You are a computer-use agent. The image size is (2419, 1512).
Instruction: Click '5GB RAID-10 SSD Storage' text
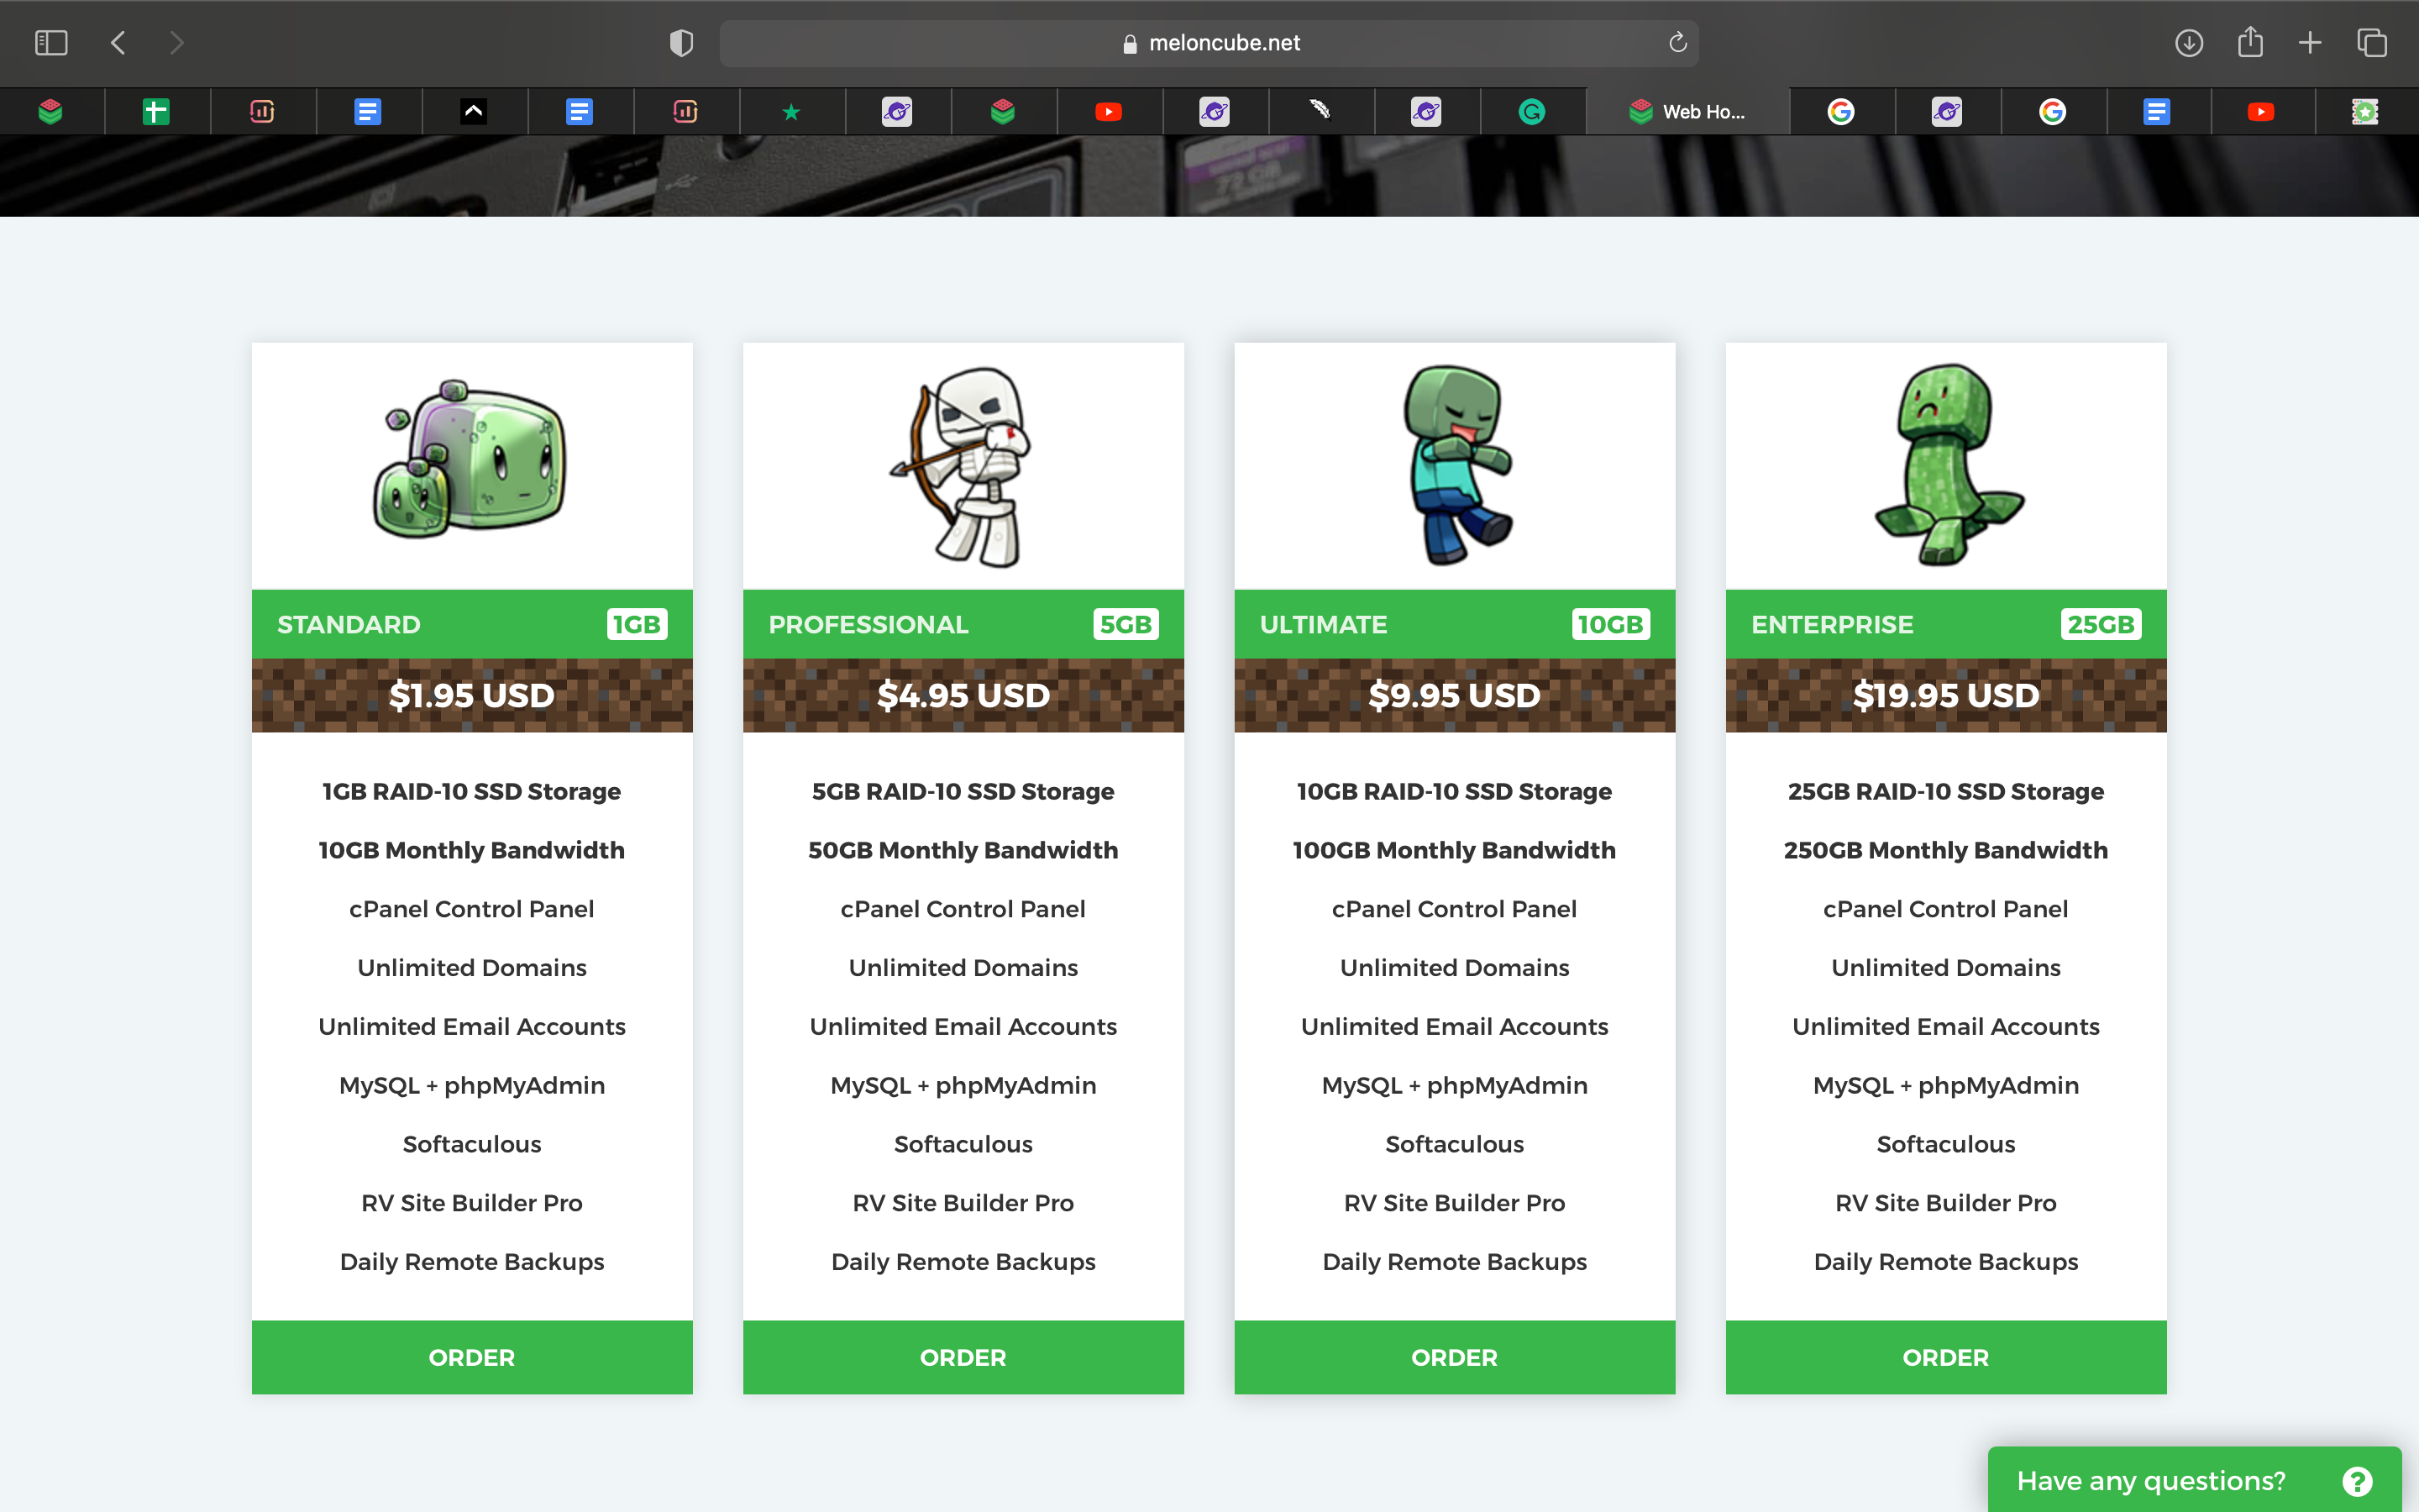963,791
